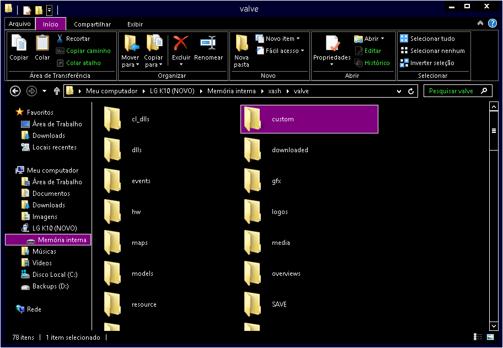The image size is (503, 348).
Task: Open recent locations dropdown arrow
Action: pos(44,91)
